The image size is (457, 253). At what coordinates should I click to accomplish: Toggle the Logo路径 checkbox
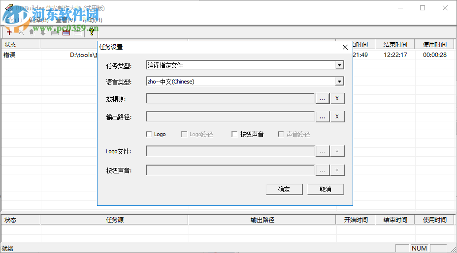point(184,134)
